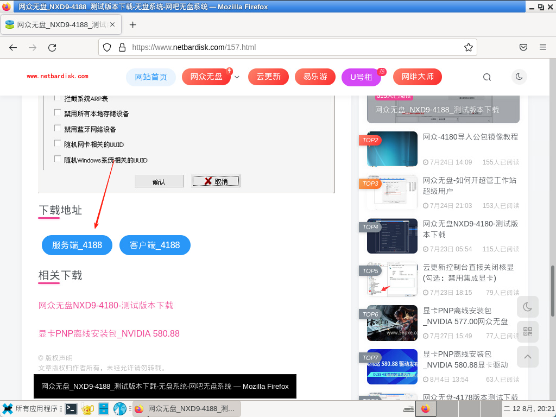Open site search via the magnifier icon
This screenshot has height=417, width=556.
coord(486,77)
